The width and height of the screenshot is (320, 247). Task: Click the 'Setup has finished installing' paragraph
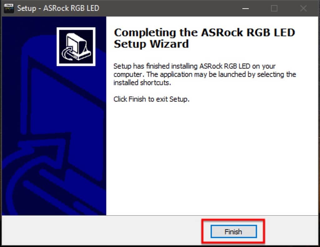[205, 74]
